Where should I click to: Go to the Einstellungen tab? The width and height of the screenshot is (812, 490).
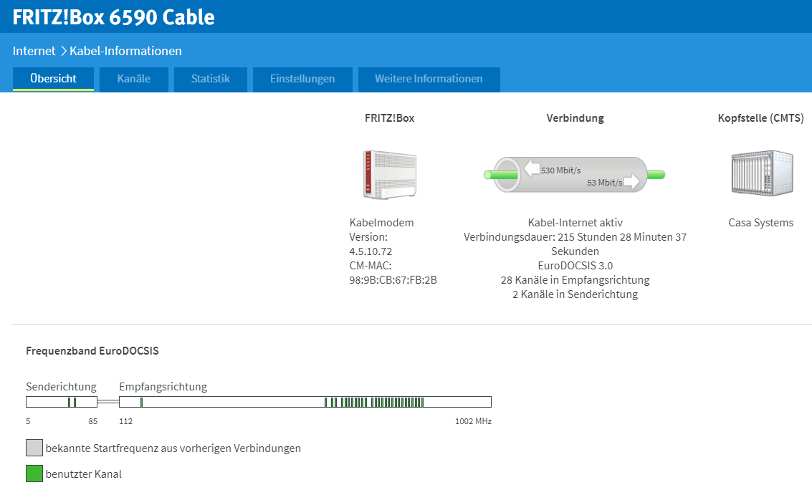pos(302,79)
